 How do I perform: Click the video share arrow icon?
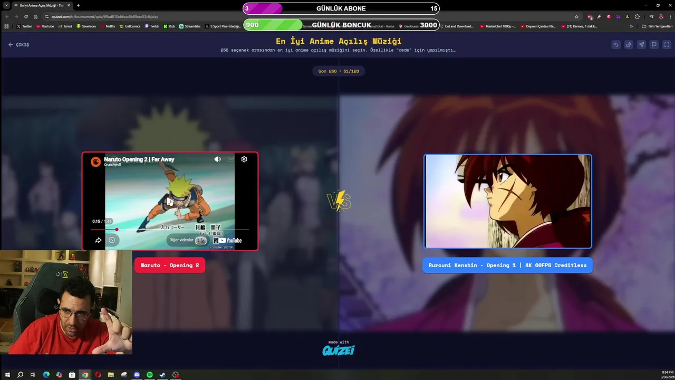[98, 240]
